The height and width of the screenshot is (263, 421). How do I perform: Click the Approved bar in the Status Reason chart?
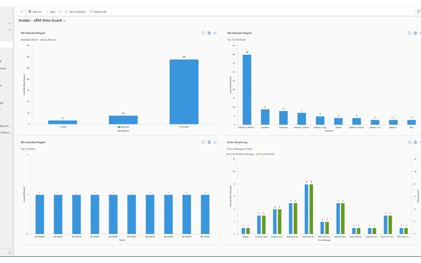tap(123, 120)
